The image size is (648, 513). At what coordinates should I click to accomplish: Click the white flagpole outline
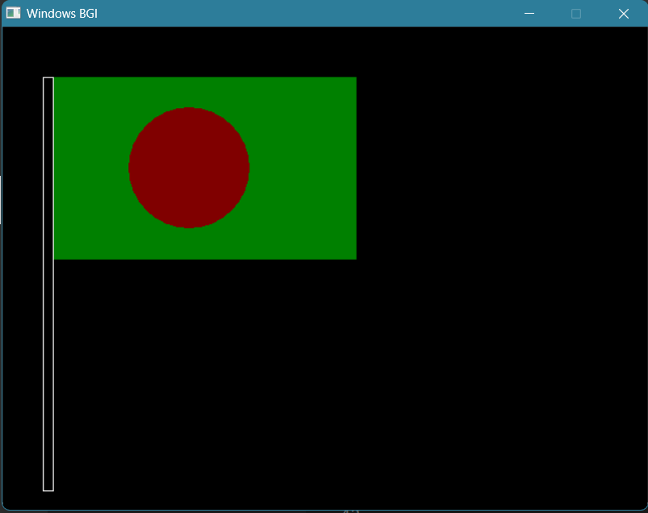click(x=48, y=284)
